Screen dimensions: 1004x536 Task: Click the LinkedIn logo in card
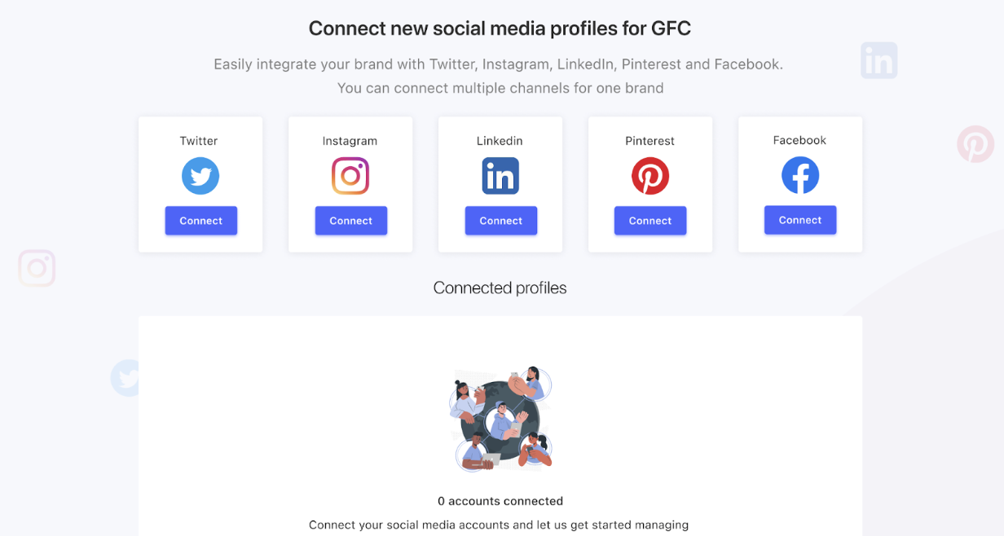tap(500, 176)
